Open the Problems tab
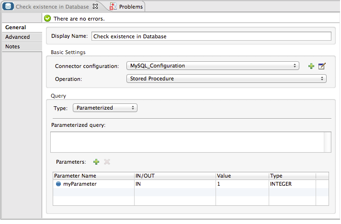 click(130, 7)
